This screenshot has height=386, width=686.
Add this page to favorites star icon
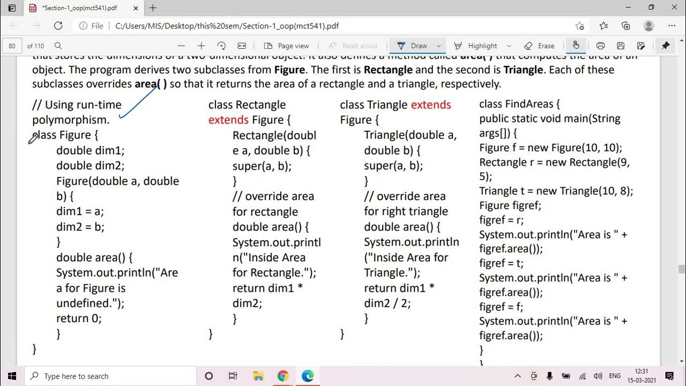tap(579, 26)
